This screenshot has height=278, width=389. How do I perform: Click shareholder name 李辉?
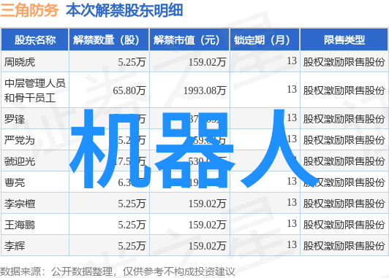point(15,247)
